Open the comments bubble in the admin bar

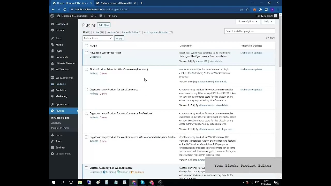[102, 16]
